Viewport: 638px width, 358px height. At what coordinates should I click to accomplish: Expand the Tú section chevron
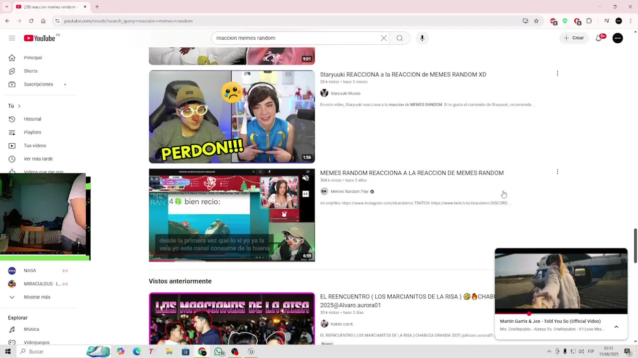pos(19,106)
